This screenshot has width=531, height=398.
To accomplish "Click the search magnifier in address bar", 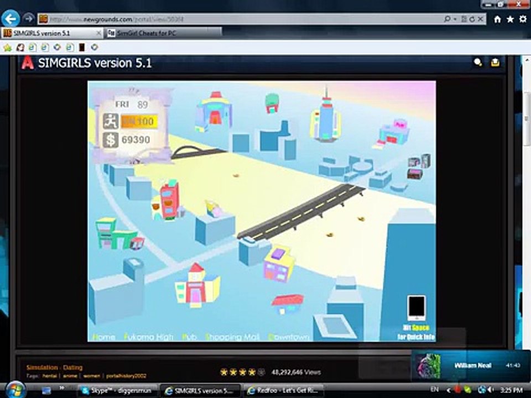I will [447, 19].
